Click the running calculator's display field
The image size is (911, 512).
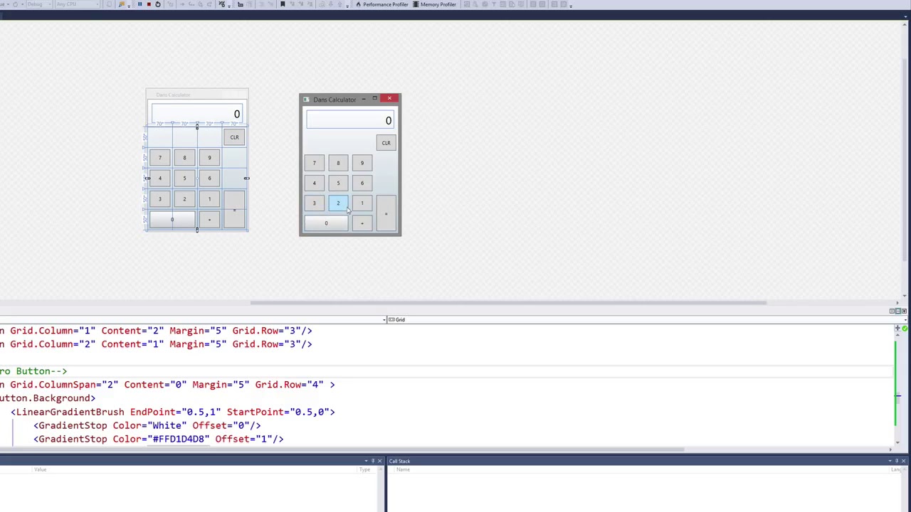tap(349, 121)
